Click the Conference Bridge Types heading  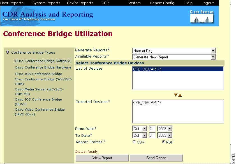(x=33, y=53)
